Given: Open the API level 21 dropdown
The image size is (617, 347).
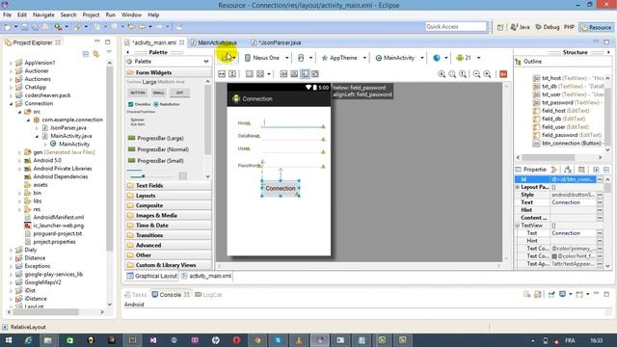Looking at the screenshot, I should (x=469, y=58).
